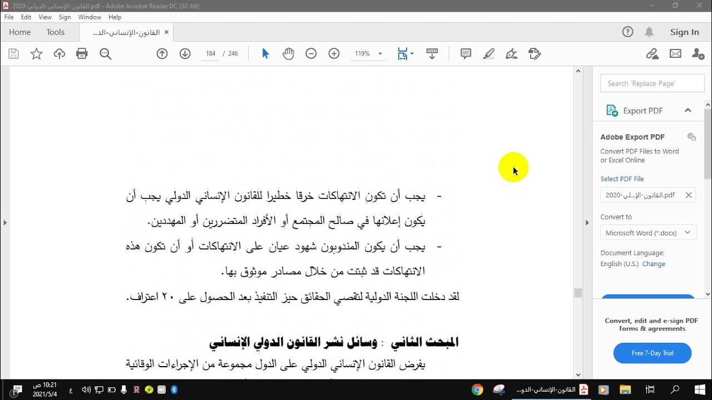Screen dimensions: 712x400
Task: Toggle scrolling mode toolbar icon
Action: click(x=432, y=54)
